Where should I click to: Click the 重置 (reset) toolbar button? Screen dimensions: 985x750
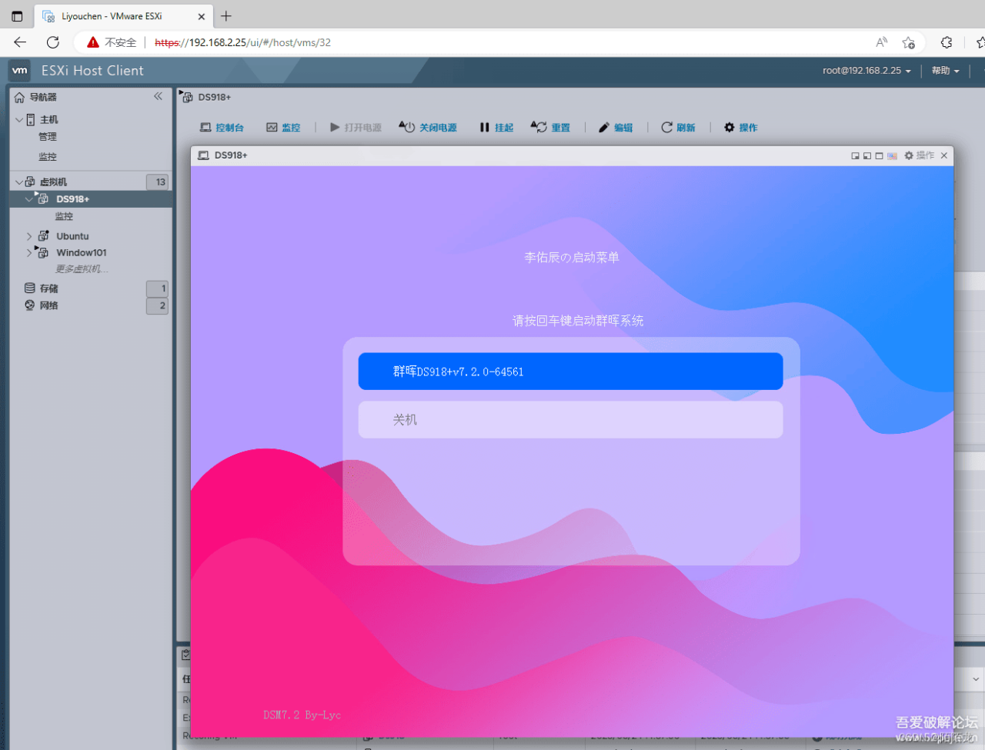click(551, 128)
